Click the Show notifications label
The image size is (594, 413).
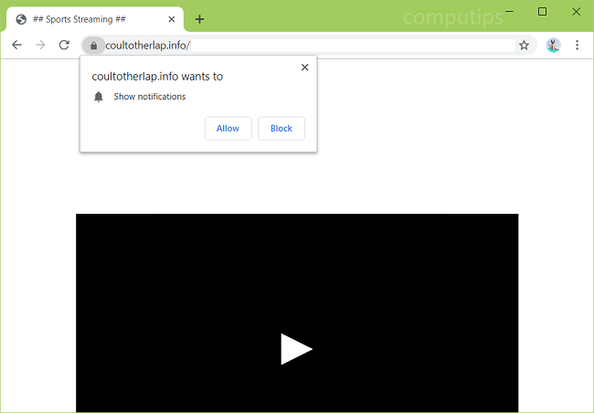click(149, 97)
